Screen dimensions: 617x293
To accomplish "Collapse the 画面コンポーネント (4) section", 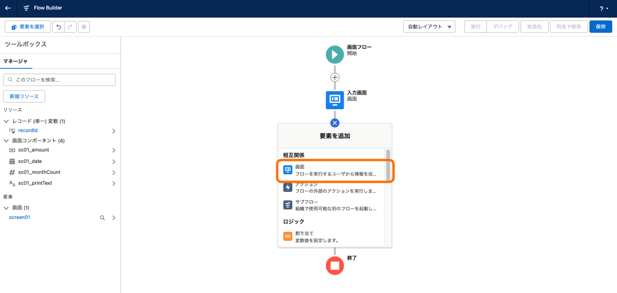I will pos(6,141).
